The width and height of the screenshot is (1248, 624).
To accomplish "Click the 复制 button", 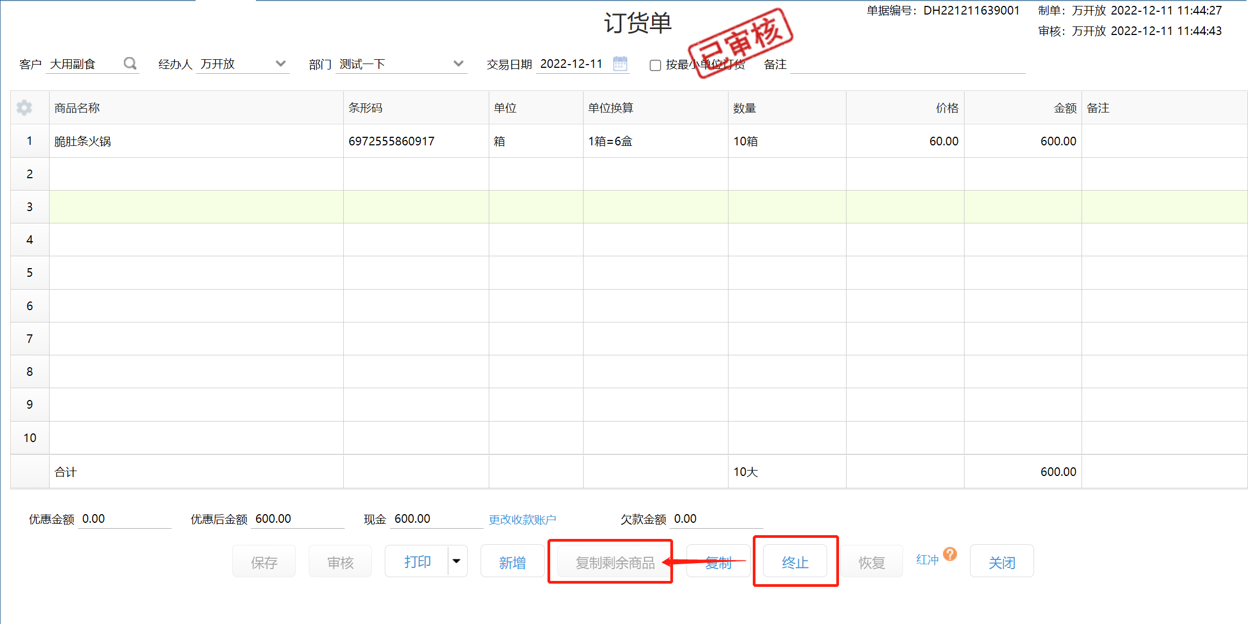I will click(x=718, y=562).
